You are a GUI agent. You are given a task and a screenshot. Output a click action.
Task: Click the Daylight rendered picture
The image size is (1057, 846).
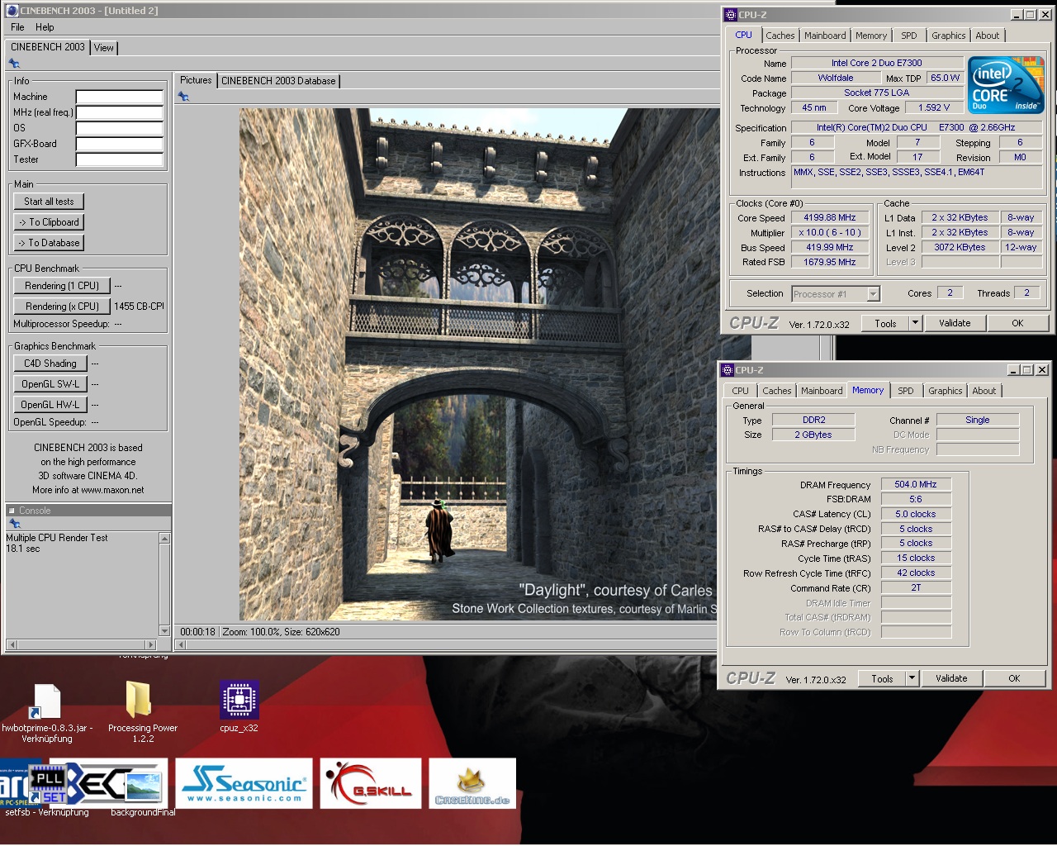(478, 364)
